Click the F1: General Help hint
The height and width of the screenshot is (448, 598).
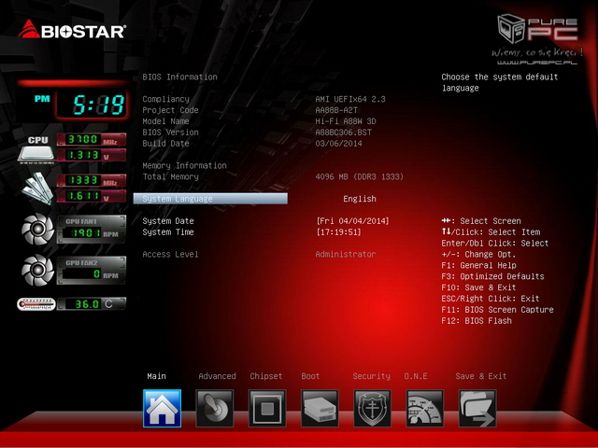[478, 265]
